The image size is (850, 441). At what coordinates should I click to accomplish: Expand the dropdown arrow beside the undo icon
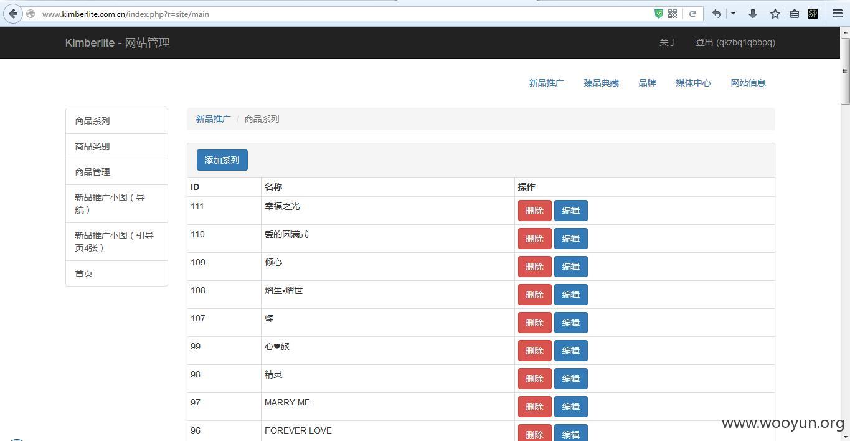pos(733,14)
